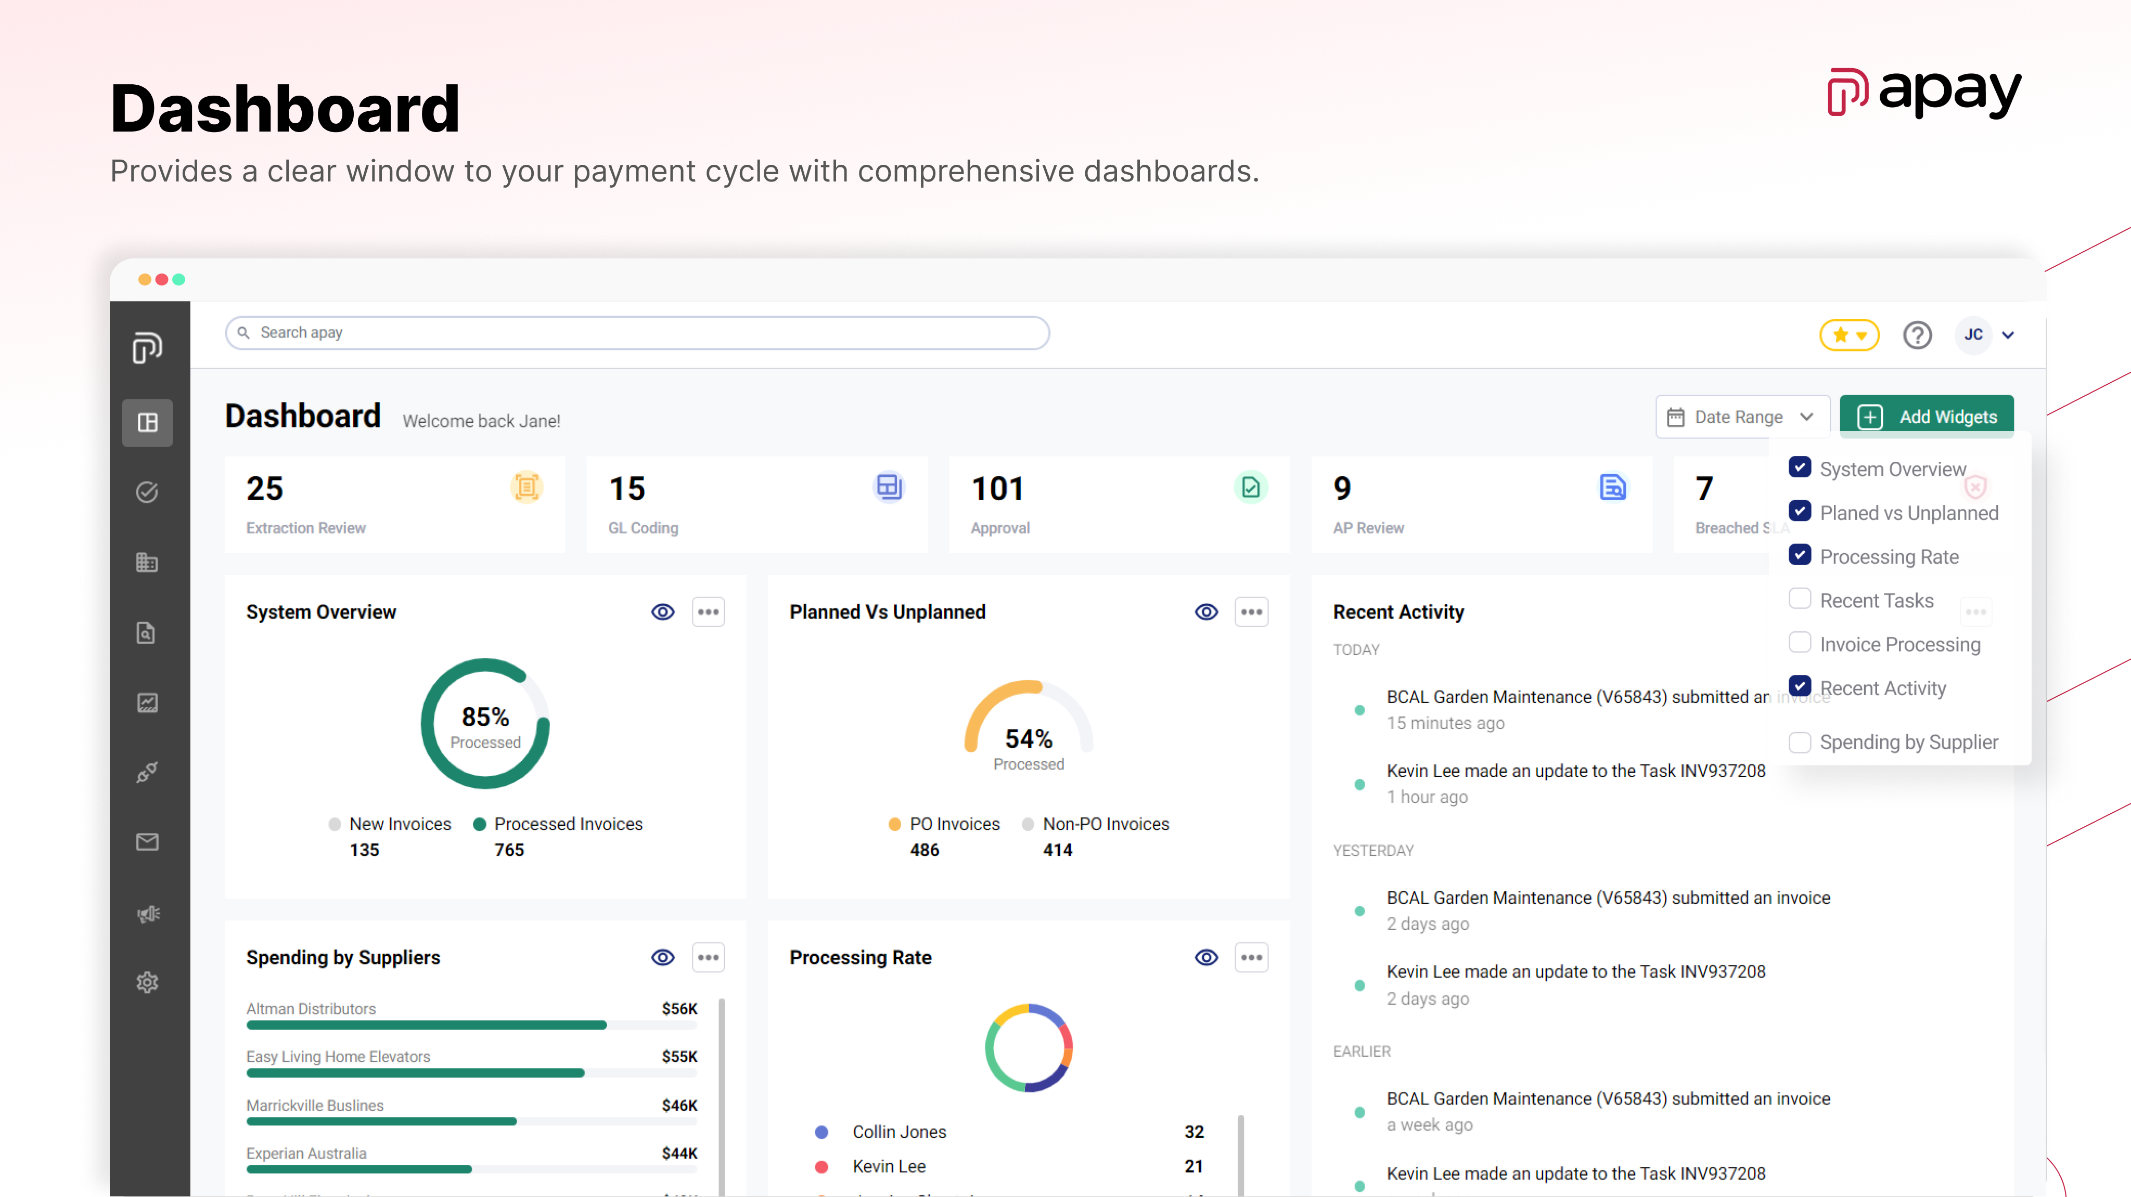The width and height of the screenshot is (2131, 1197).
Task: Open the settings gear in sidebar
Action: (x=147, y=982)
